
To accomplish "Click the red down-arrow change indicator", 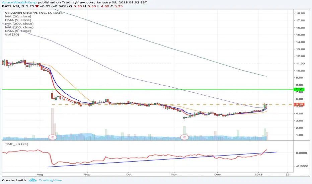I will [x=37, y=6].
